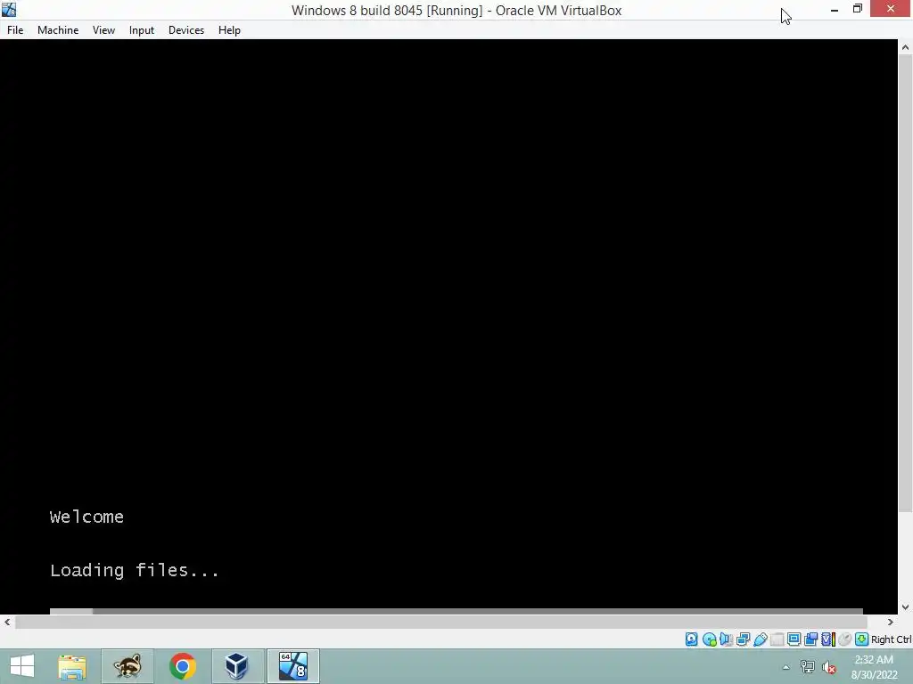Click the USB devices indicator
913x684 pixels.
tap(760, 639)
